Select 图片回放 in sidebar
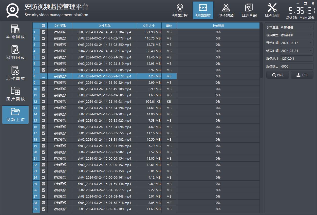This screenshot has width=317, height=215. 15,94
